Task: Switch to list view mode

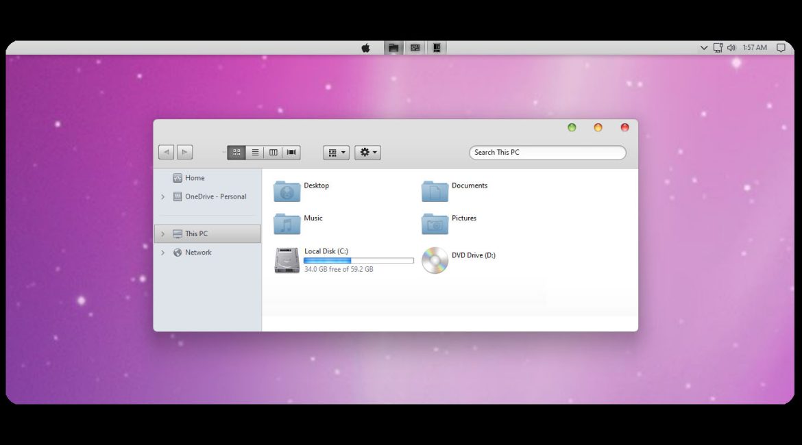Action: [x=255, y=153]
